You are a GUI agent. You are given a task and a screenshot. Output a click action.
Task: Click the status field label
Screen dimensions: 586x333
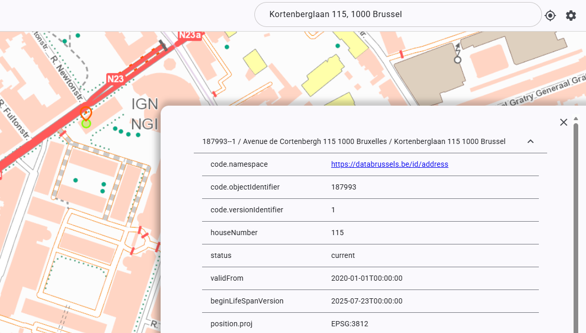pos(221,255)
